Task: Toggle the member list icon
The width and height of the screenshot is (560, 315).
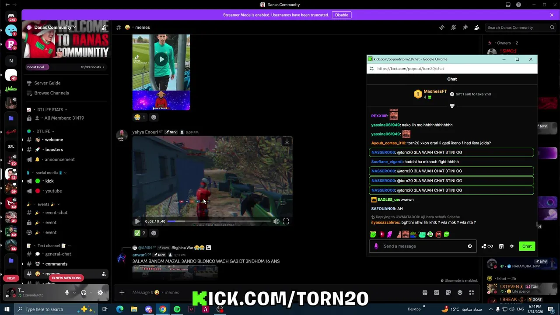Action: (477, 27)
